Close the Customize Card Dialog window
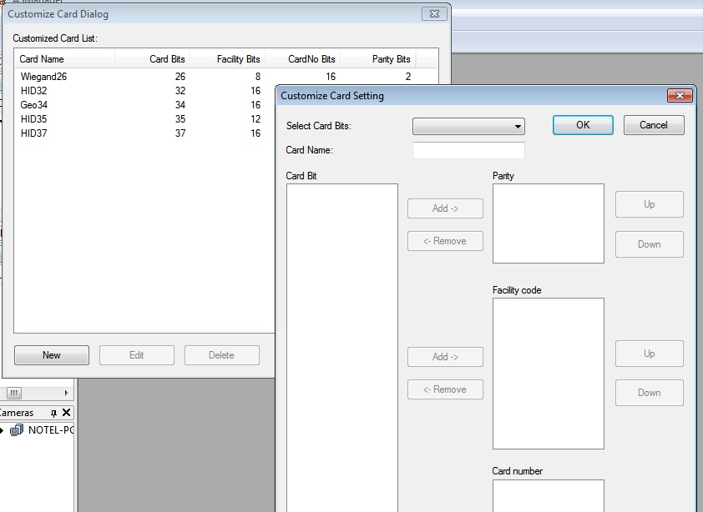The width and height of the screenshot is (703, 512). (x=434, y=14)
